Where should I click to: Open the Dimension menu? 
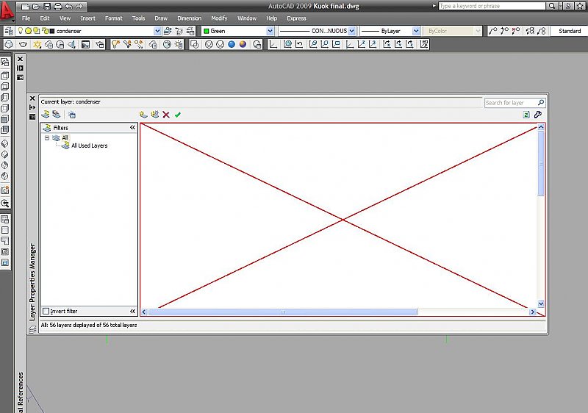[189, 18]
